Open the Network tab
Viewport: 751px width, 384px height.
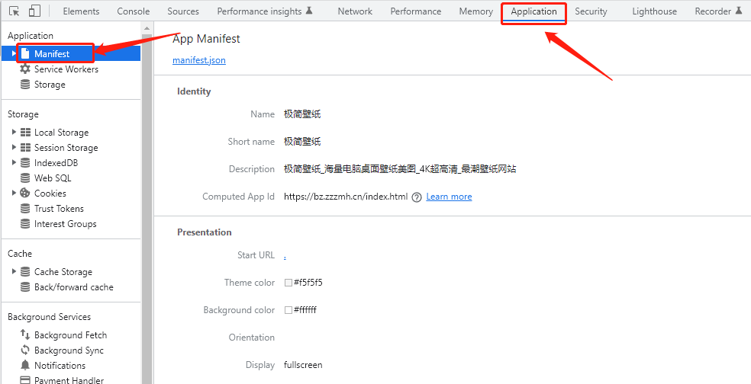click(355, 11)
